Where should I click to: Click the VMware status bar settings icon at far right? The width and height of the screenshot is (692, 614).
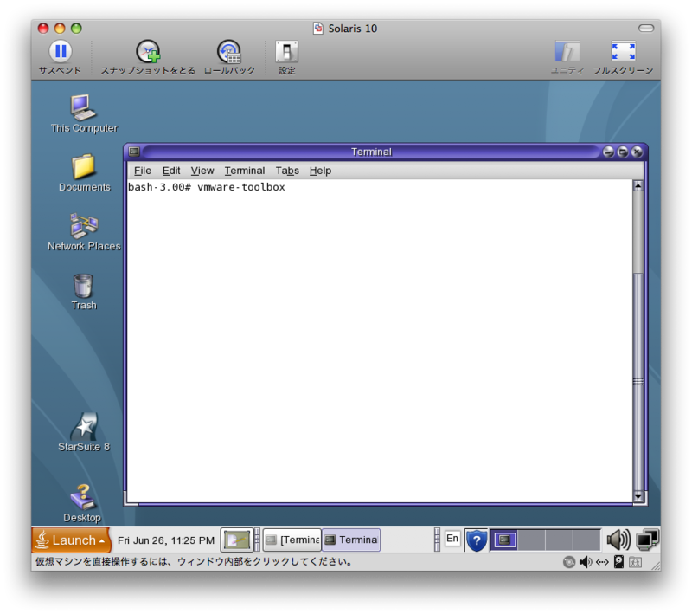click(635, 562)
